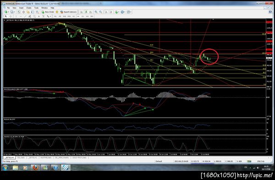Switch to the OIL,Daily chart tab
275x180 pixels.
coord(21,158)
